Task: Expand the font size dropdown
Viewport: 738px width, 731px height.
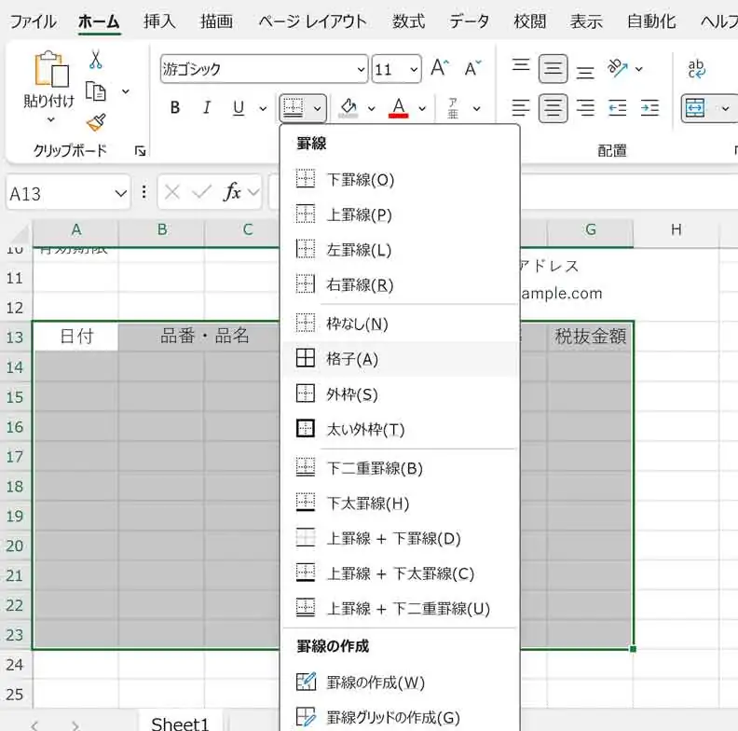Action: point(412,69)
